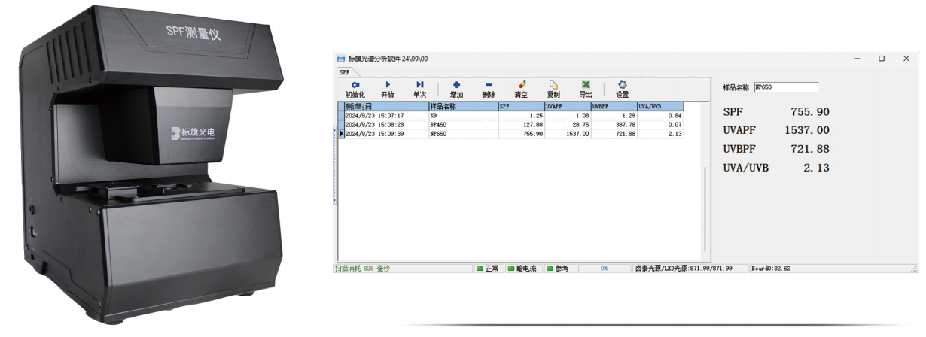
Task: Copy results with the 复制 icon
Action: 553,90
